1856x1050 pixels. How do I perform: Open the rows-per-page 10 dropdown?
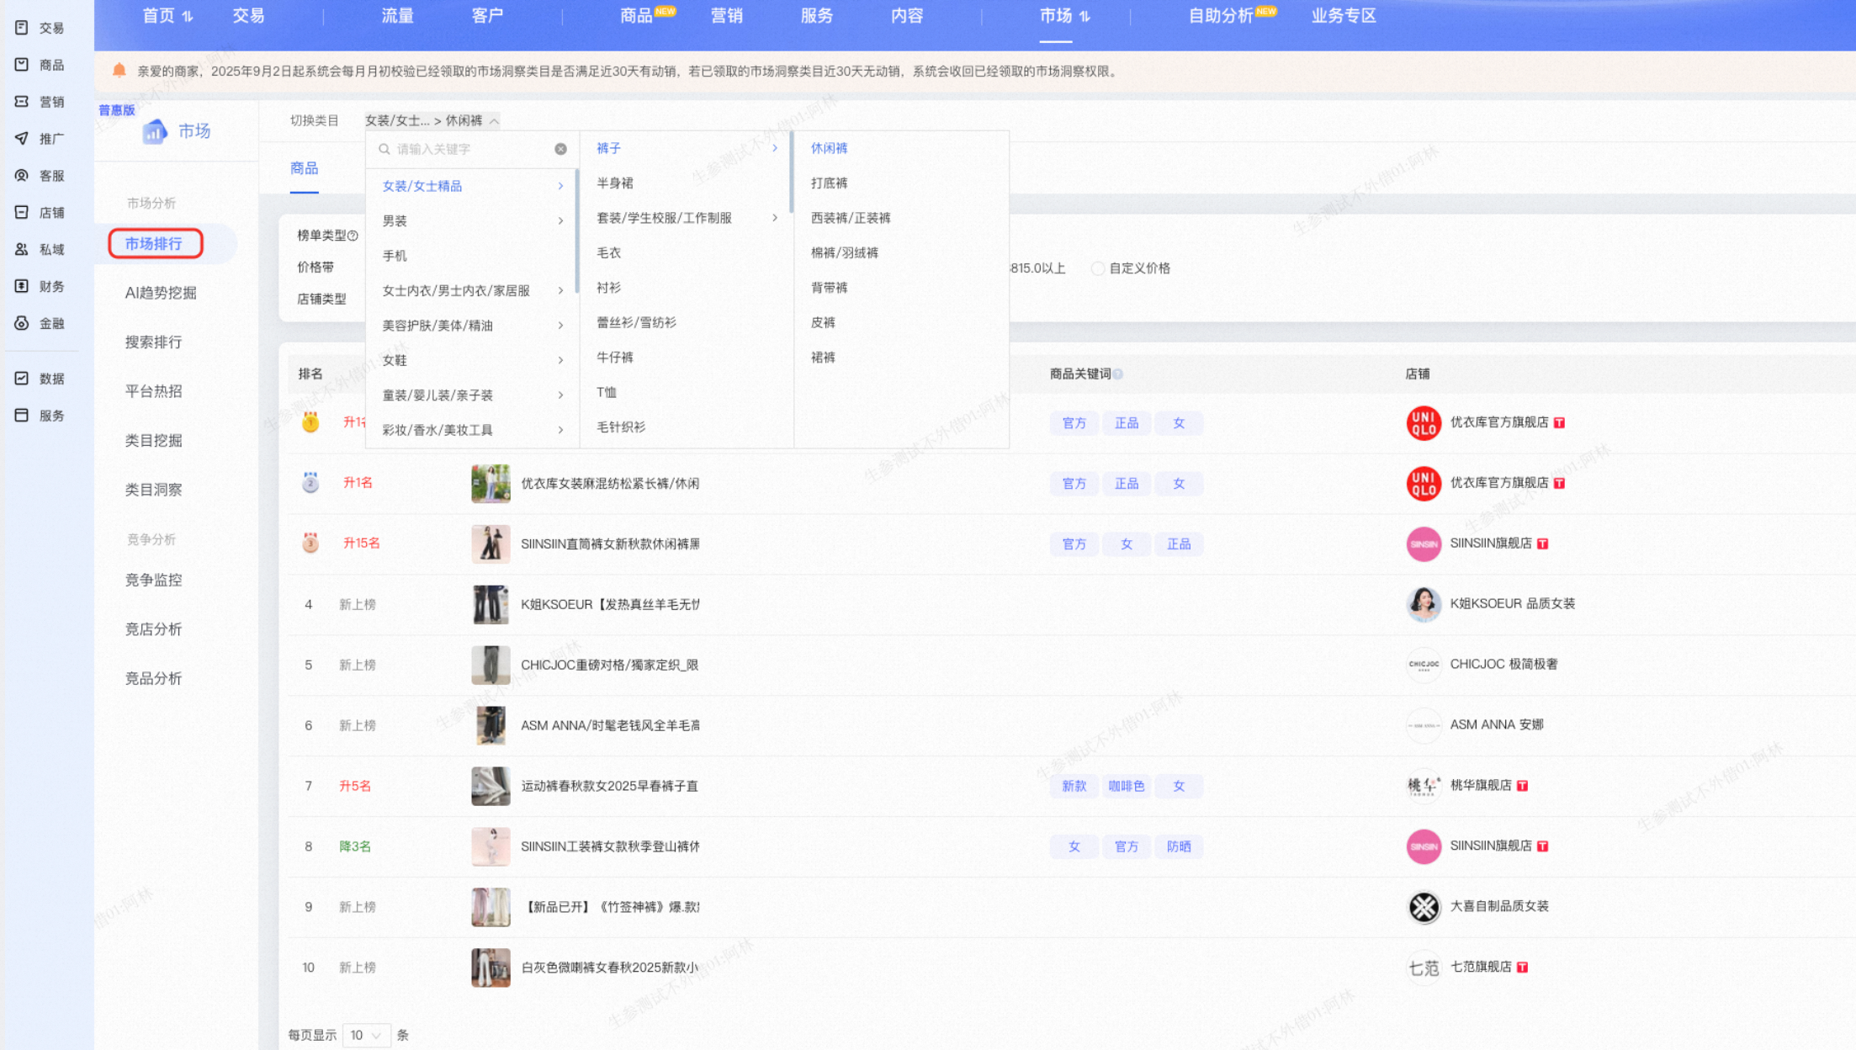coord(366,1035)
